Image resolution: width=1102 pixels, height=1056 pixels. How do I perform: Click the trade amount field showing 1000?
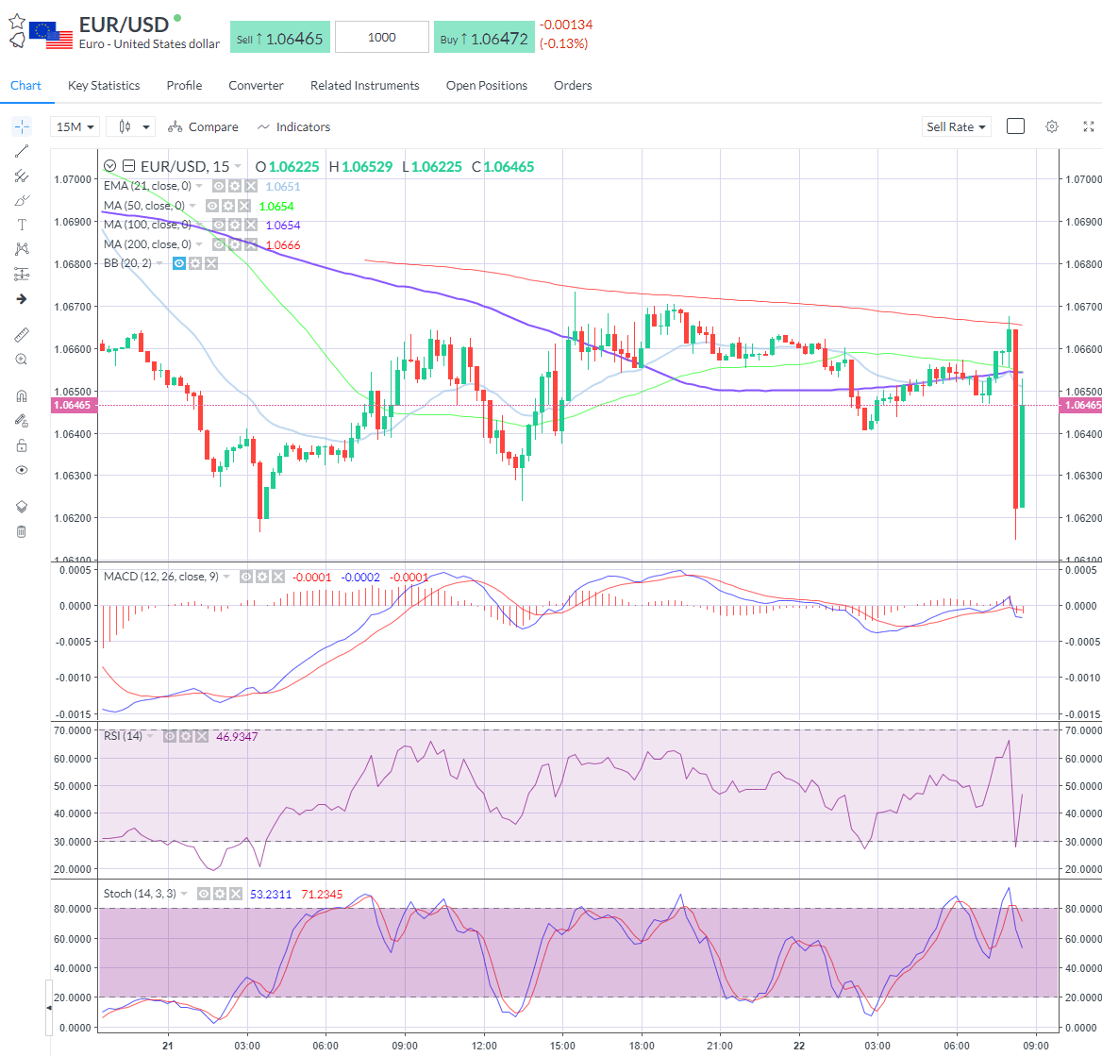coord(381,37)
